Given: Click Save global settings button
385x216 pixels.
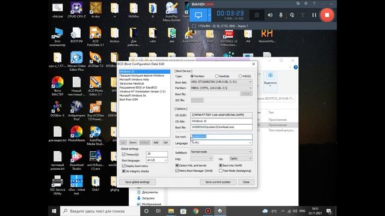Looking at the screenshot, I should tap(137, 182).
